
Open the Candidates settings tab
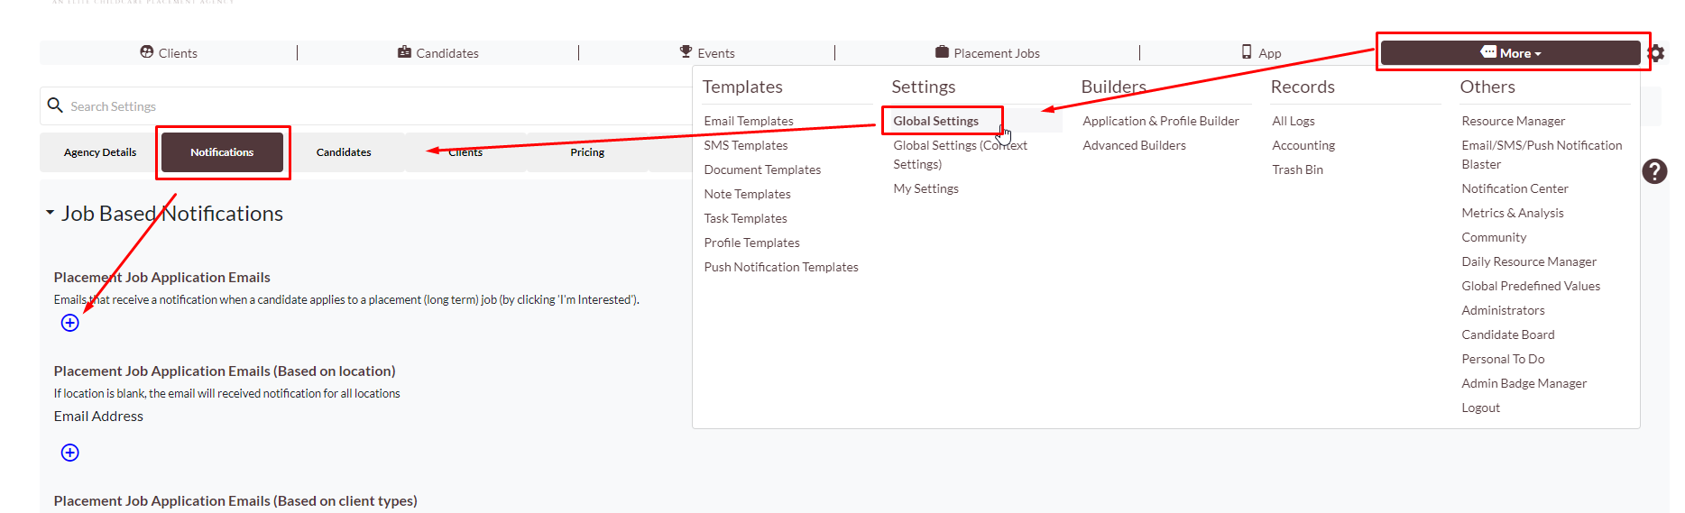[344, 152]
